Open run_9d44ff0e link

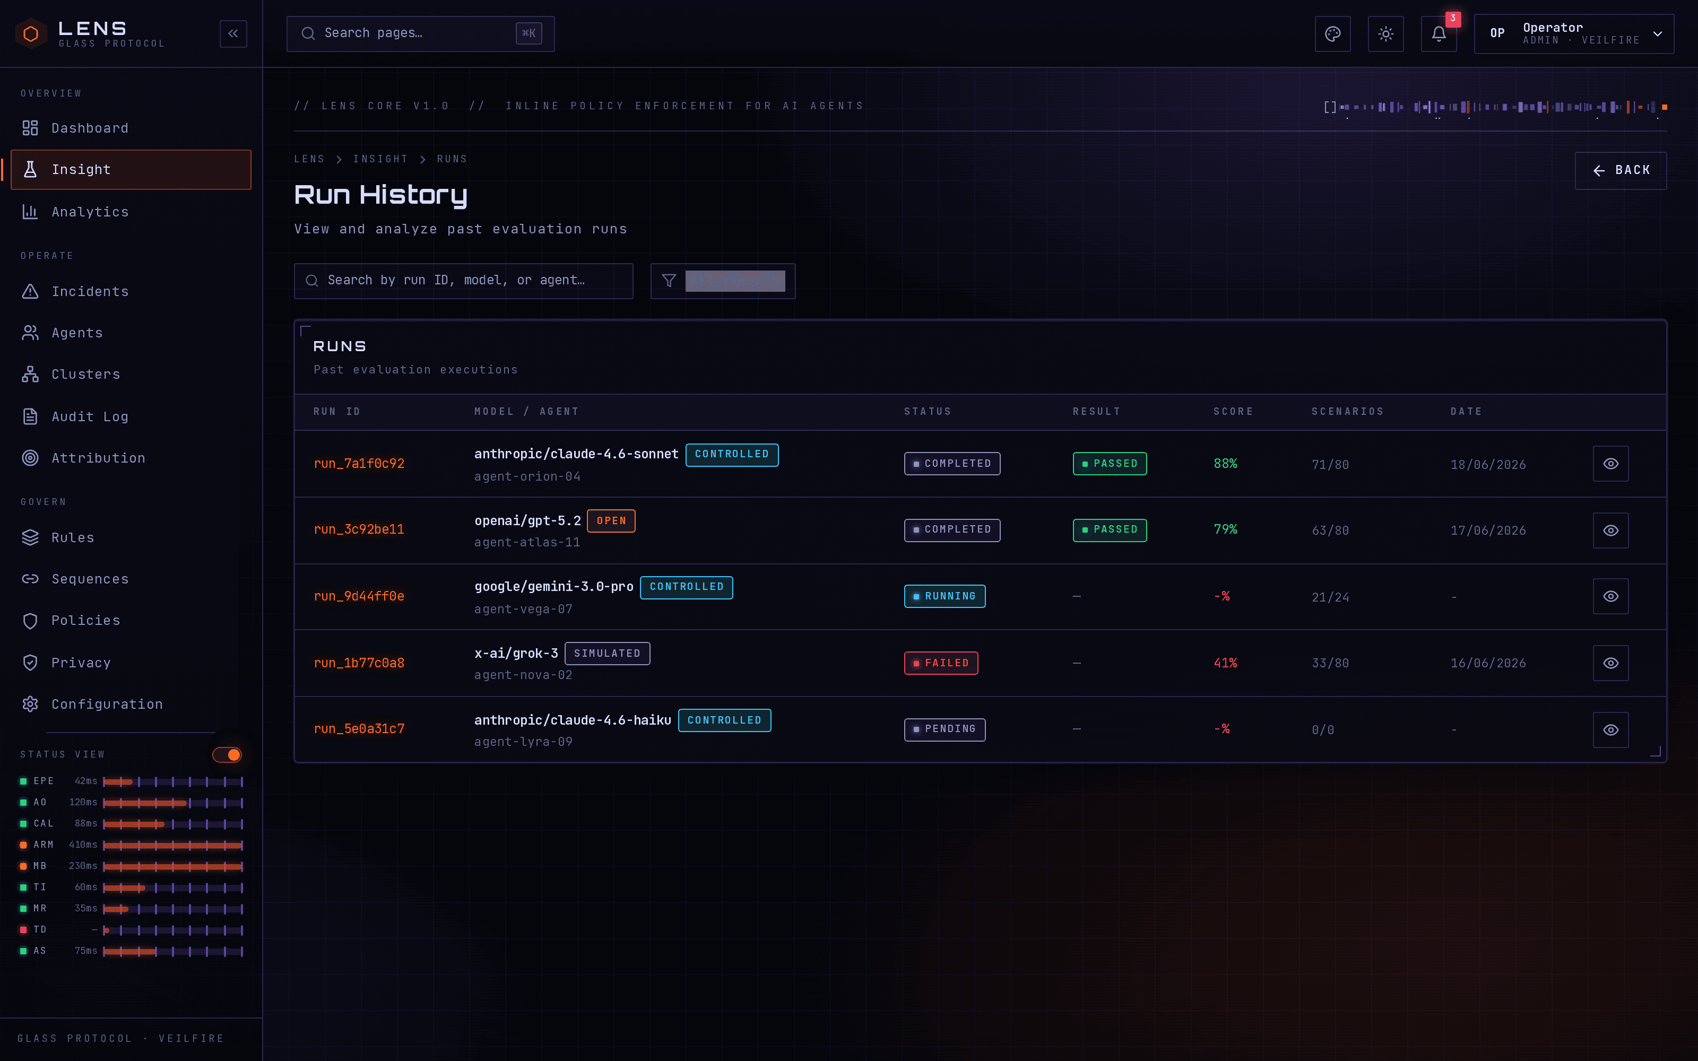pyautogui.click(x=359, y=596)
